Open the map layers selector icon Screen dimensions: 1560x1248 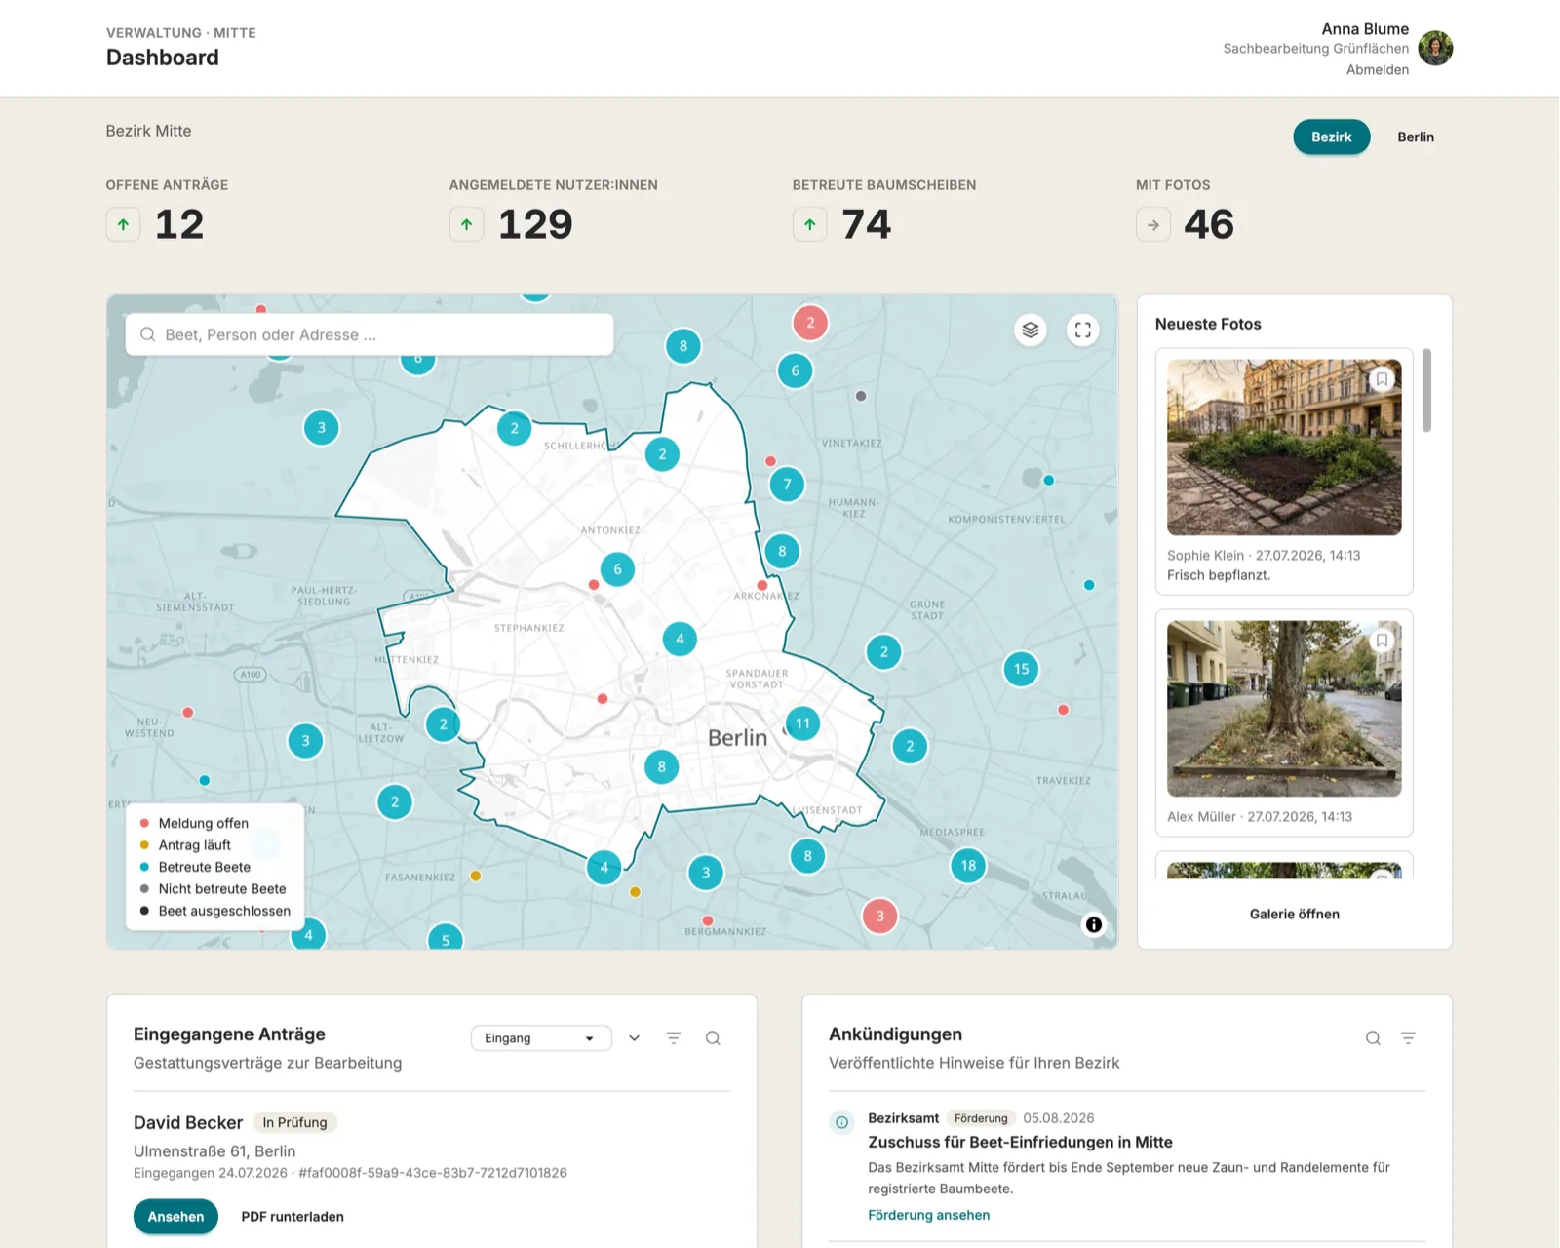(x=1031, y=331)
